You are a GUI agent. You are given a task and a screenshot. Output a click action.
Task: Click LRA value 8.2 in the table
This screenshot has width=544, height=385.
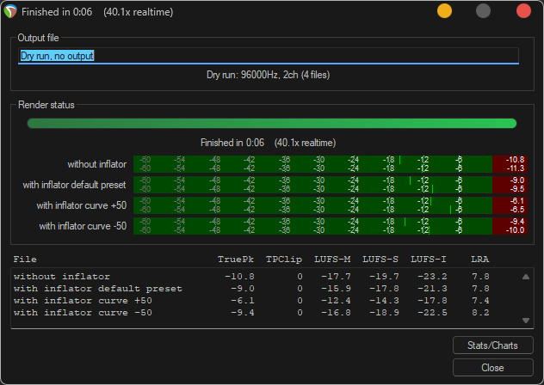[480, 313]
